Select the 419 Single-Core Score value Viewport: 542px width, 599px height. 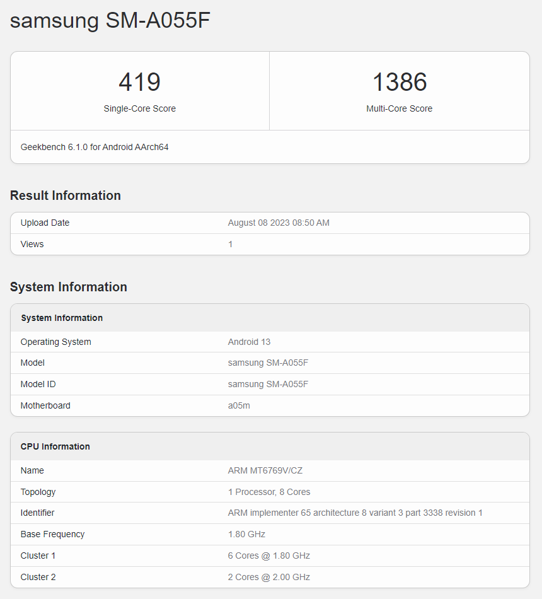point(139,82)
